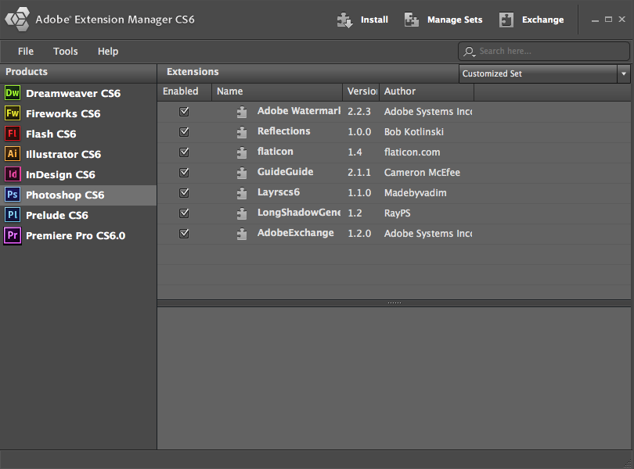Maximize the Extension Manager window
634x469 pixels.
(x=608, y=20)
